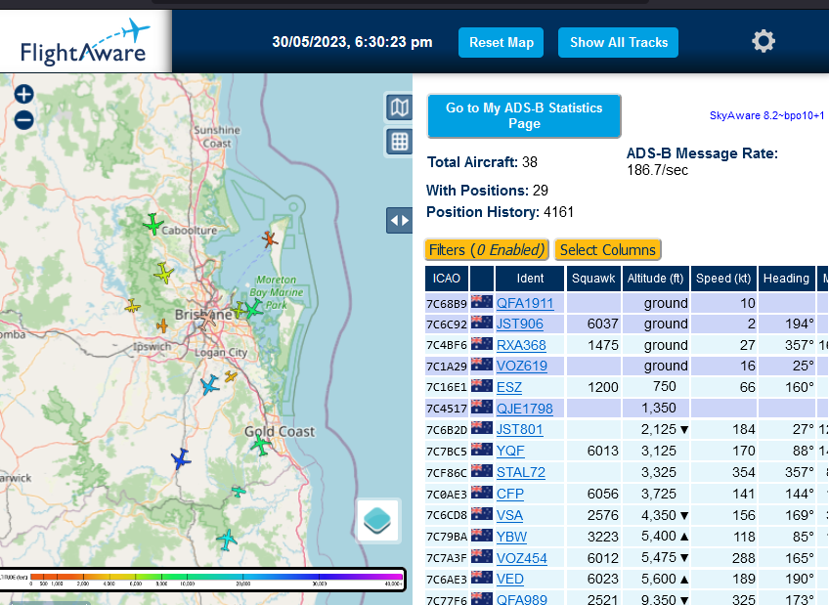Open flight YBW link
The height and width of the screenshot is (605, 829).
512,537
